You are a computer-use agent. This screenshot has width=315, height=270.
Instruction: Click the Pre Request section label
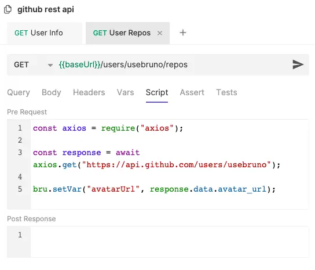click(x=27, y=112)
